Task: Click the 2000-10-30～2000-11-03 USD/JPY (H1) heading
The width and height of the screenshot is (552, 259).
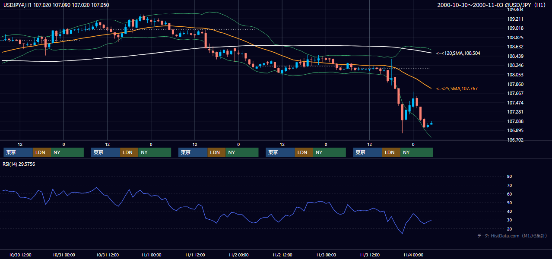Action: point(492,5)
